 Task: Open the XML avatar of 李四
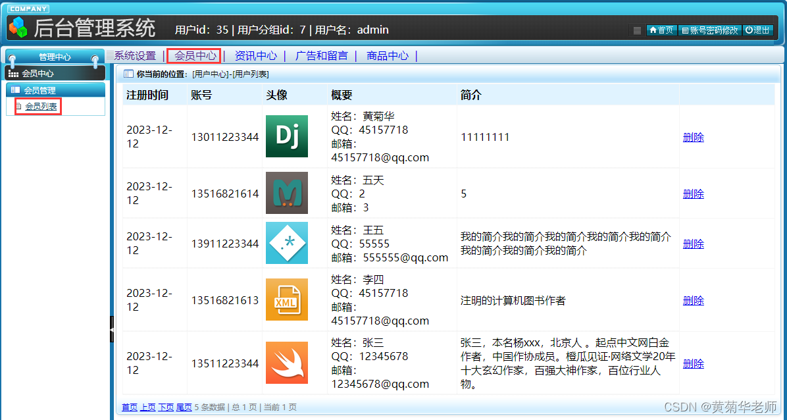(287, 300)
